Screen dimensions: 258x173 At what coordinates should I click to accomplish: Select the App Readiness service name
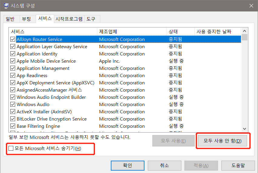coord(32,76)
